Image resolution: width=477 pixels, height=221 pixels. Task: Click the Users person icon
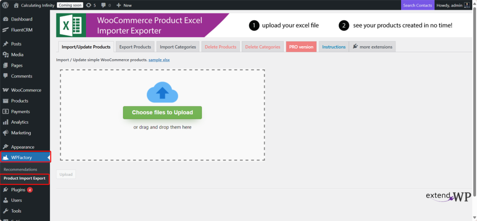pyautogui.click(x=6, y=200)
